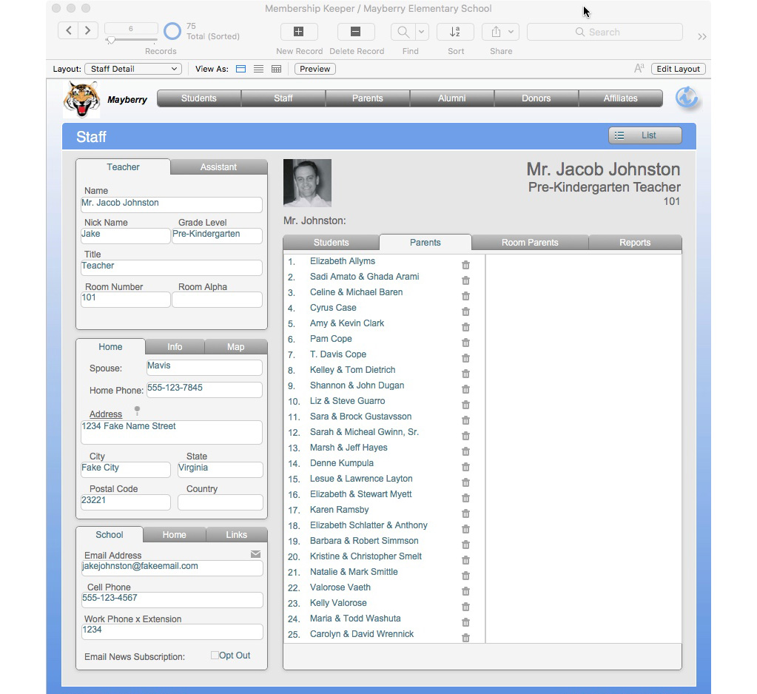Screen dimensions: 757x694
Task: Go to the next record arrow
Action: [x=88, y=30]
